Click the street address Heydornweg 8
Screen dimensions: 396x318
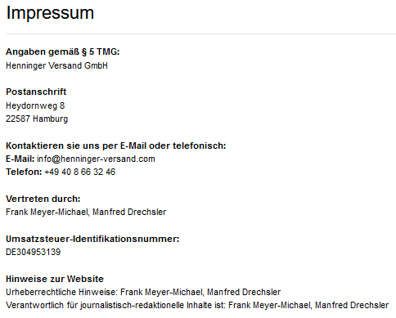point(35,105)
